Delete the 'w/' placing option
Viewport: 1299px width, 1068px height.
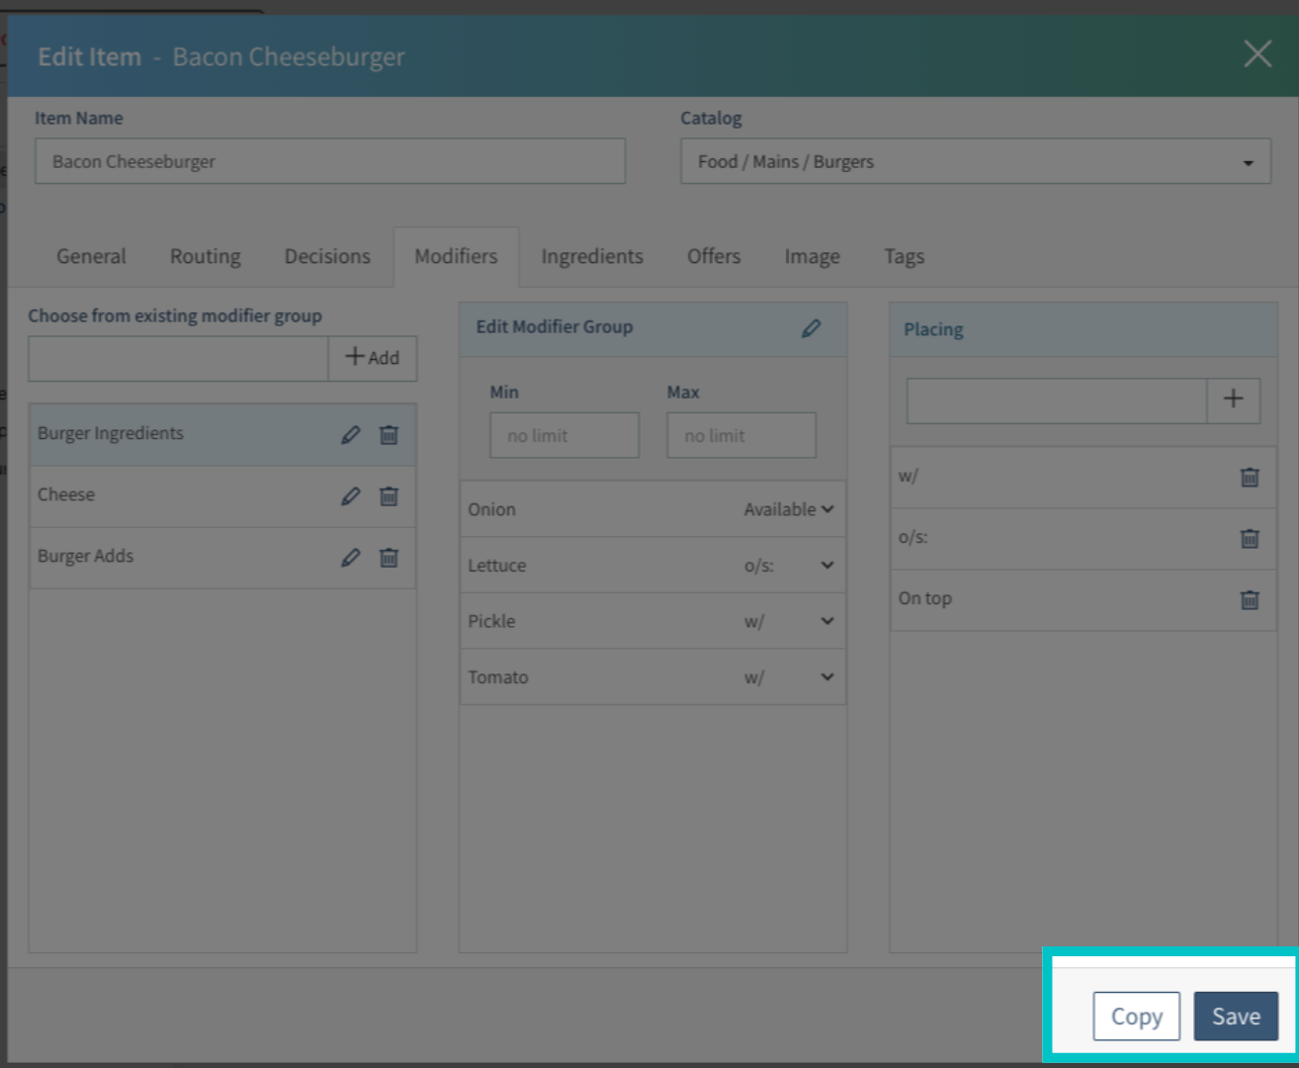pos(1249,478)
